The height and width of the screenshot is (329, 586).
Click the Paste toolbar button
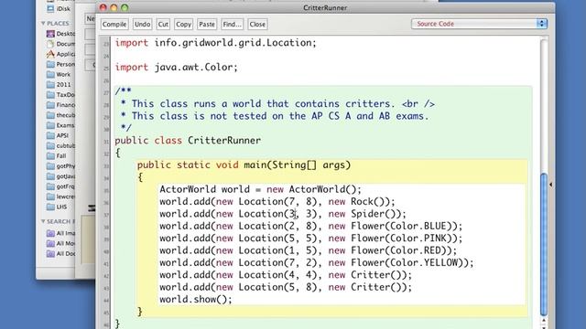pyautogui.click(x=207, y=25)
